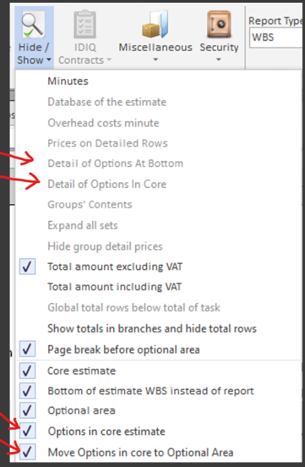Click Detail of Options At Bottom entry
The height and width of the screenshot is (467, 305).
point(115,163)
